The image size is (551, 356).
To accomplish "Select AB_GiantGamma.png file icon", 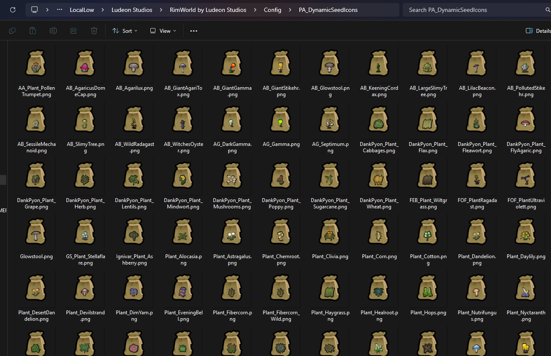I will pyautogui.click(x=232, y=63).
